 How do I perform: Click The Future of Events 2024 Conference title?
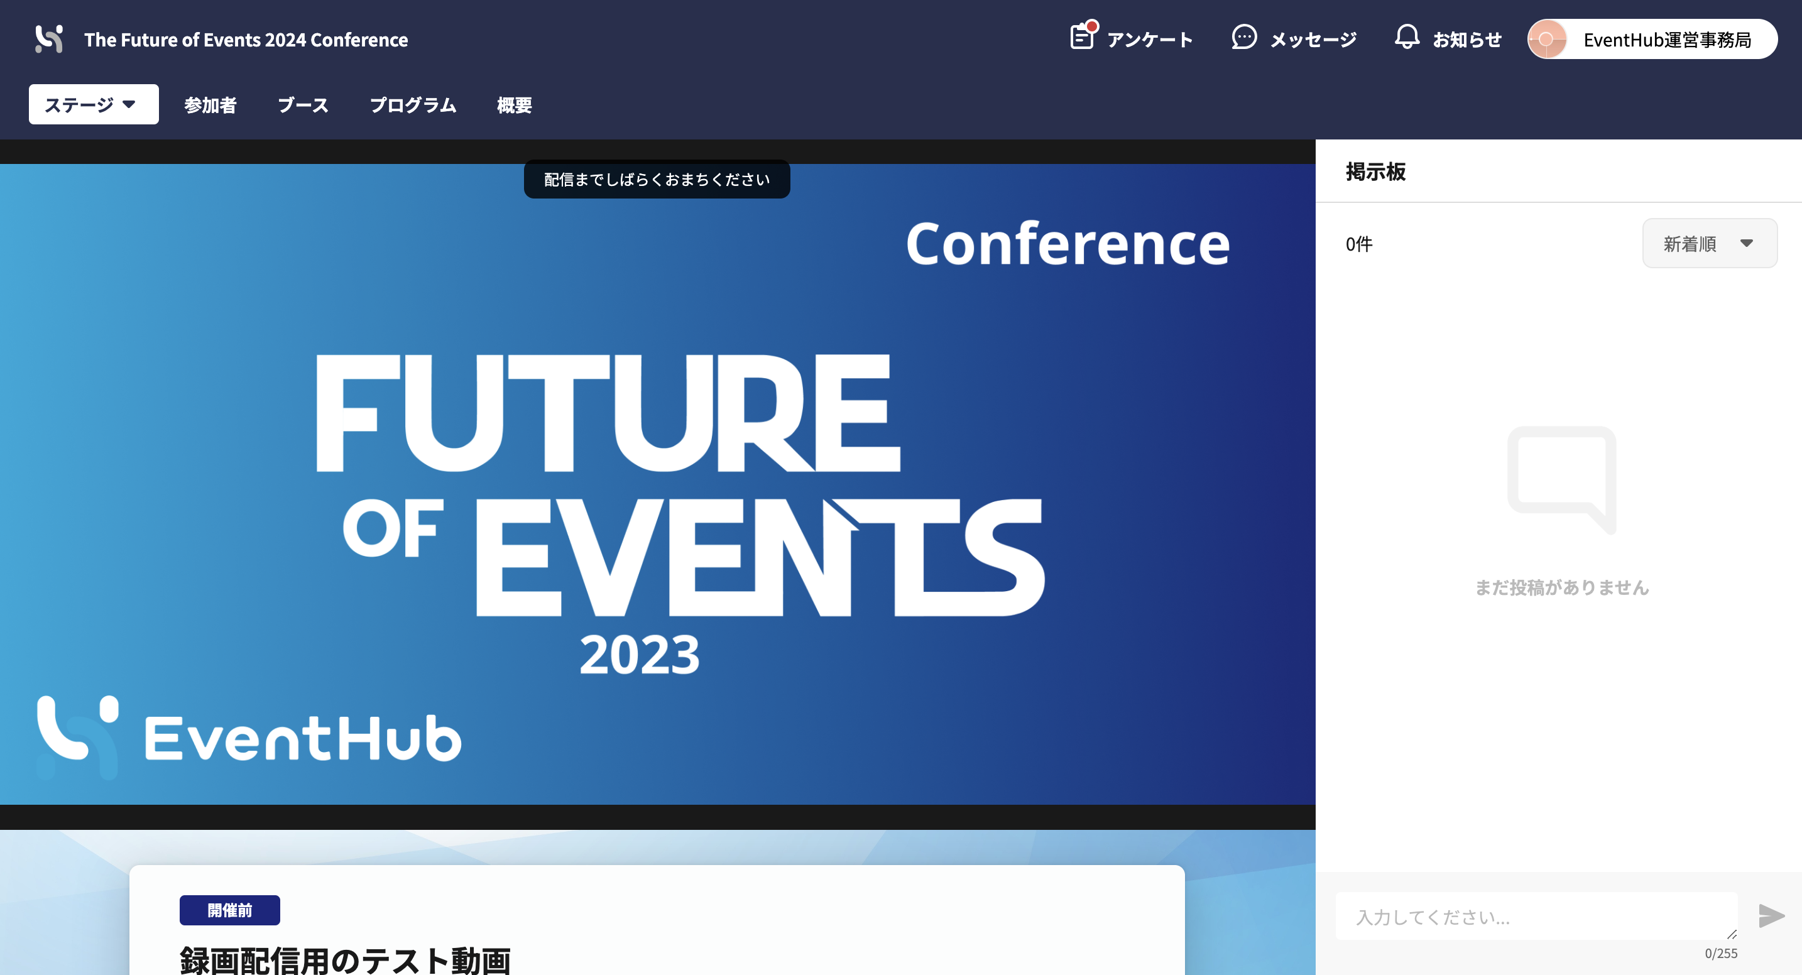coord(246,40)
